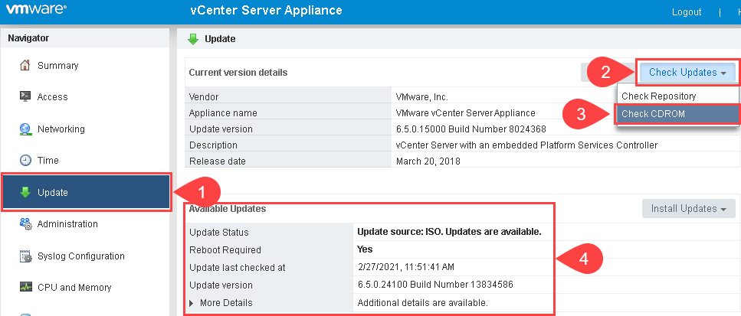Expand More Details triangle
This screenshot has width=741, height=316.
coord(192,303)
